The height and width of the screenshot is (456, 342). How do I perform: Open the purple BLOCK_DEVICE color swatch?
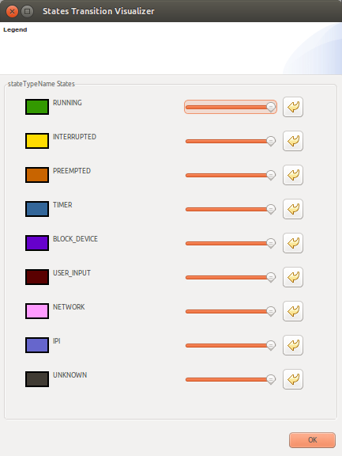click(x=37, y=243)
